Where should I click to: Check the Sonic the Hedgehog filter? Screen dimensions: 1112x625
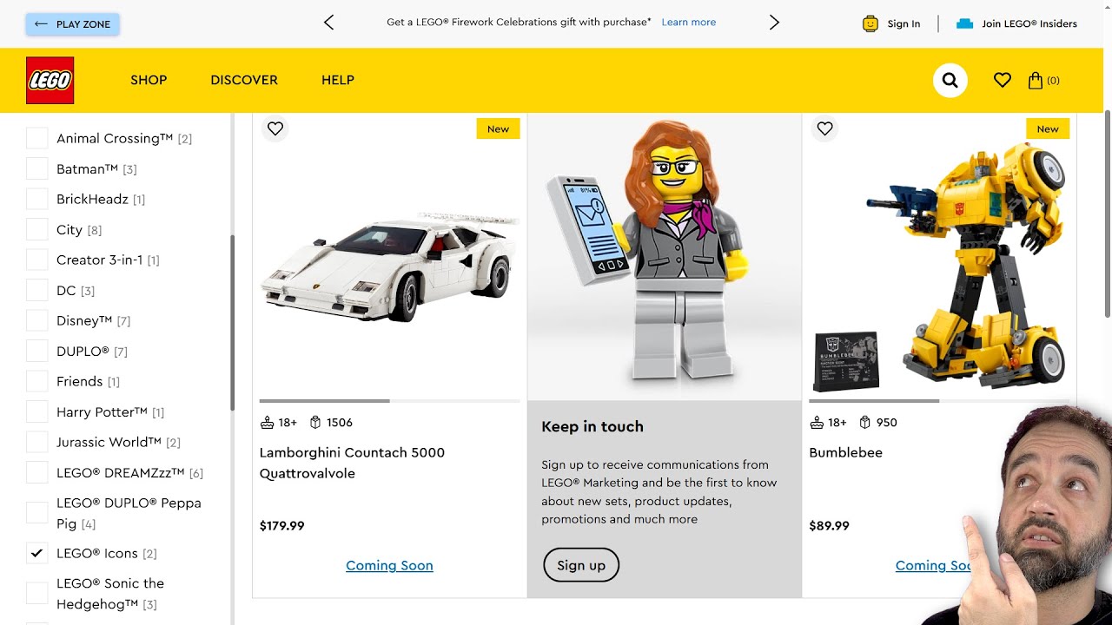[x=36, y=594]
